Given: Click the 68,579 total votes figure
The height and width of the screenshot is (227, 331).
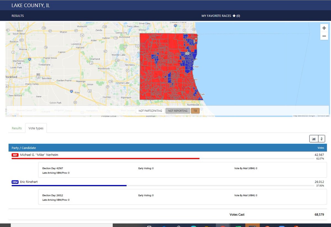Looking at the screenshot, I should click(319, 214).
